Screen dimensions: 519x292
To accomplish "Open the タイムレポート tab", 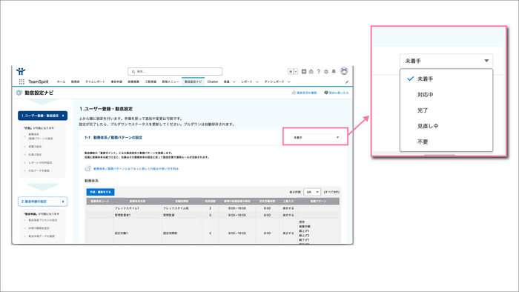I will coord(95,82).
